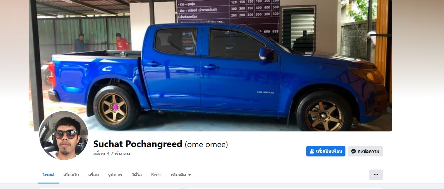Open the round profile picture
The height and width of the screenshot is (189, 444).
(64, 135)
